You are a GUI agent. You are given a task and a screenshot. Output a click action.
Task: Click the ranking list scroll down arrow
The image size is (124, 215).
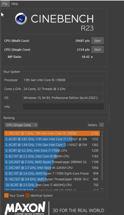(x=102, y=189)
